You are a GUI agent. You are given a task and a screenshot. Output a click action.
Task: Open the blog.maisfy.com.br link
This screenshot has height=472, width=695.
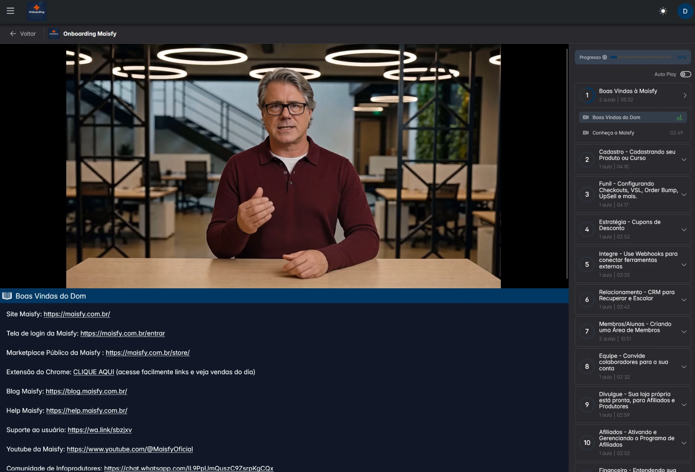pyautogui.click(x=86, y=391)
